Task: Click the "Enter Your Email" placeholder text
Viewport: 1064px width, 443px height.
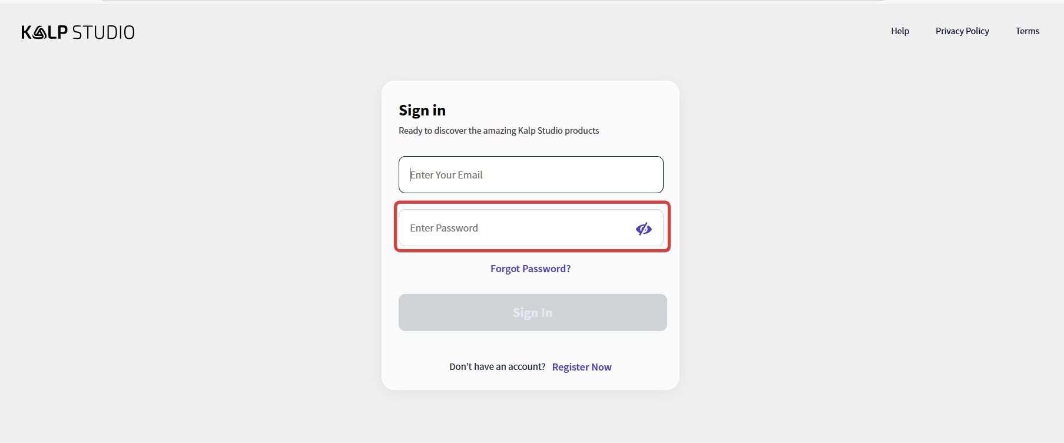Action: (446, 175)
